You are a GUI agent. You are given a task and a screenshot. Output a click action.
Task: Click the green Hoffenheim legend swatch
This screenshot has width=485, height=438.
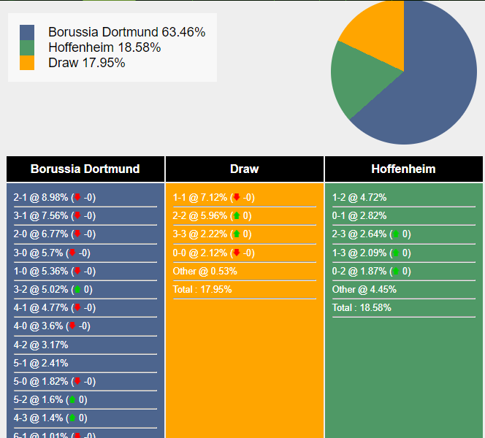coord(27,47)
